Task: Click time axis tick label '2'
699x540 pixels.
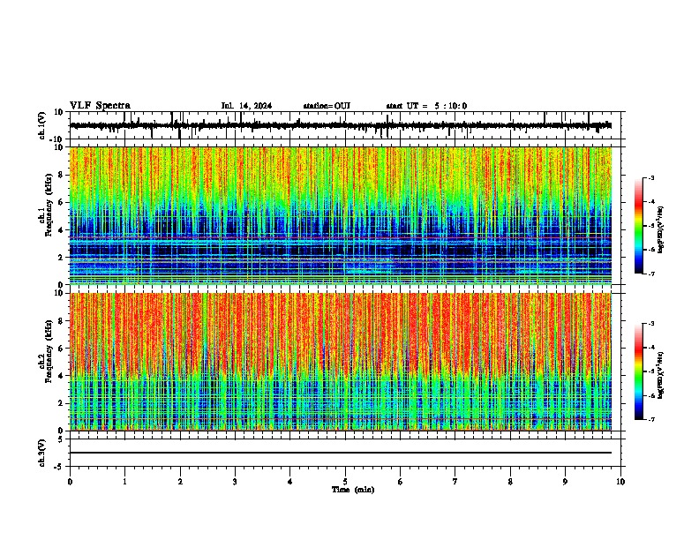Action: [180, 482]
